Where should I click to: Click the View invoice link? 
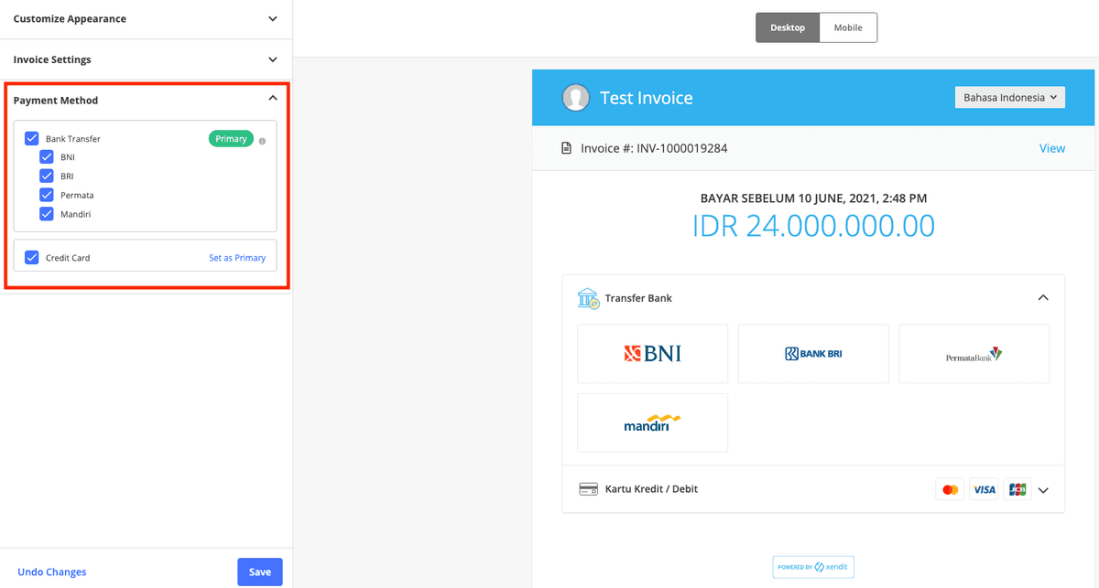[1052, 148]
